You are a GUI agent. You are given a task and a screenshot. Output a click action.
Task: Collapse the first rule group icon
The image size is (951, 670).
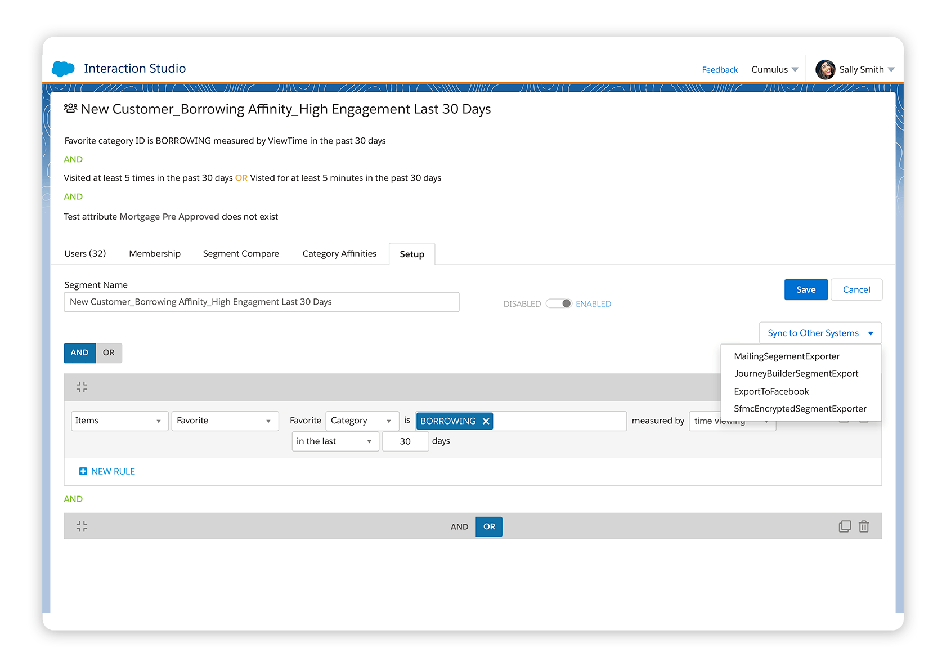(82, 387)
